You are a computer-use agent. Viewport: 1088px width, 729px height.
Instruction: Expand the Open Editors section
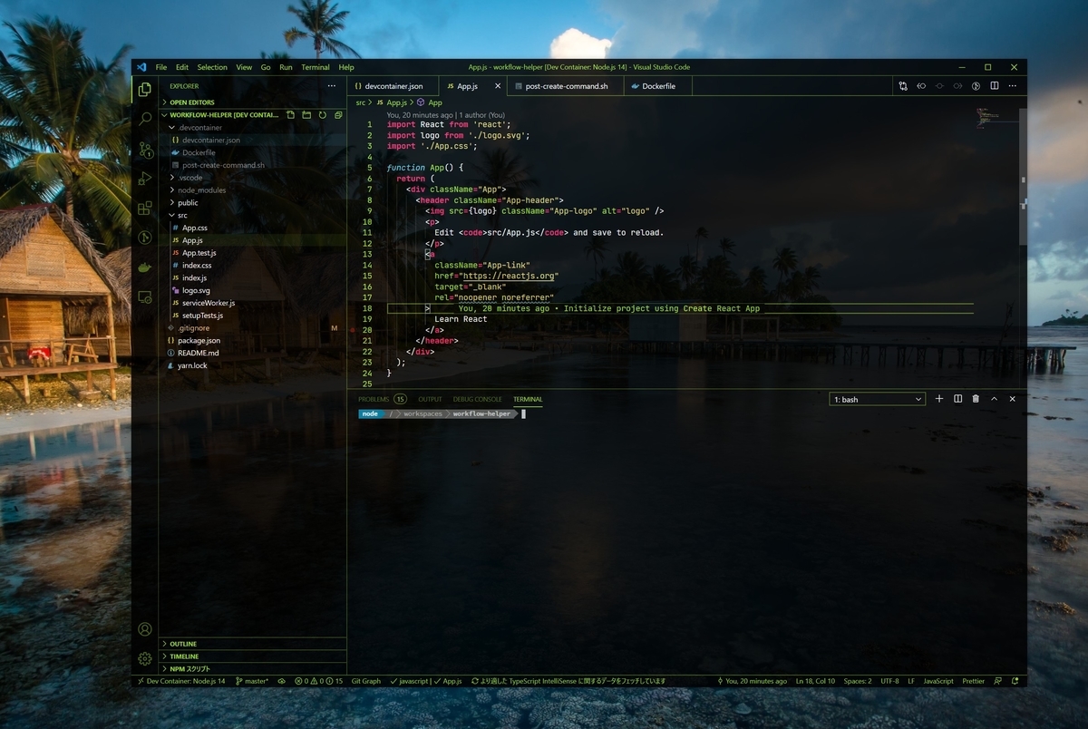[x=254, y=102]
